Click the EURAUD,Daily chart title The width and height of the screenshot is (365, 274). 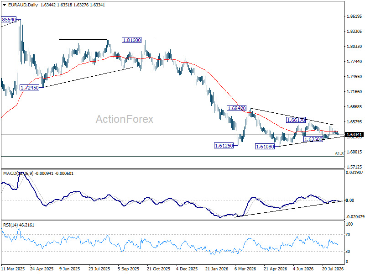pyautogui.click(x=23, y=5)
